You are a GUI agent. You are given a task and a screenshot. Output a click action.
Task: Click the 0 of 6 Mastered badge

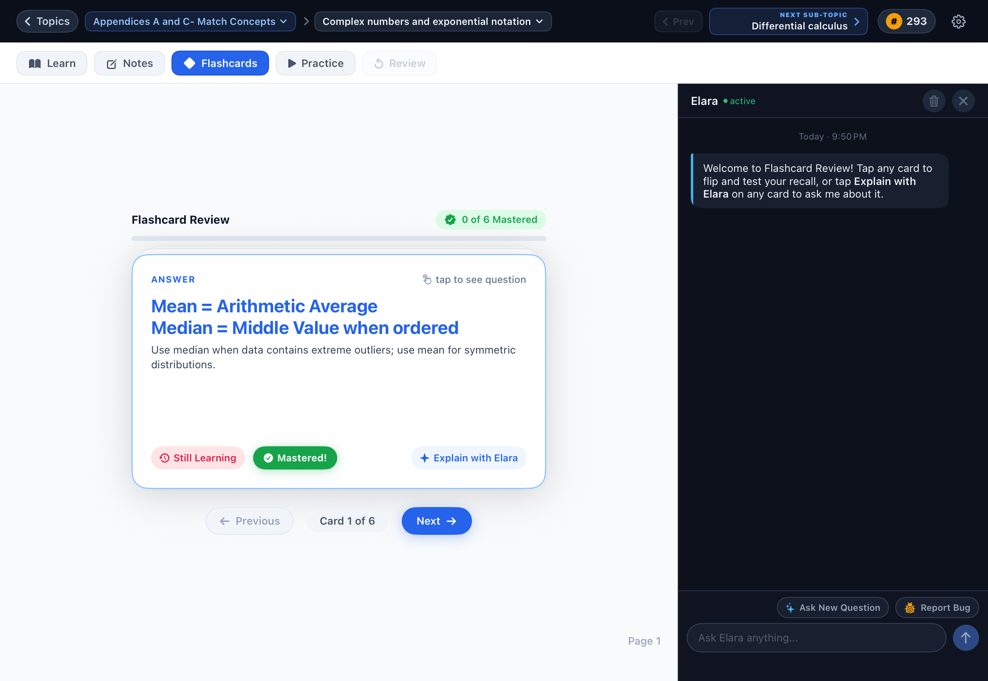491,219
